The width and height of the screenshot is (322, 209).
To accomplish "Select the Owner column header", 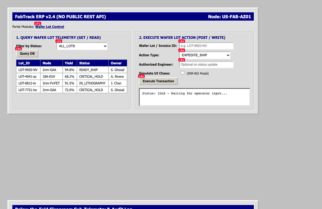I will click(118, 63).
